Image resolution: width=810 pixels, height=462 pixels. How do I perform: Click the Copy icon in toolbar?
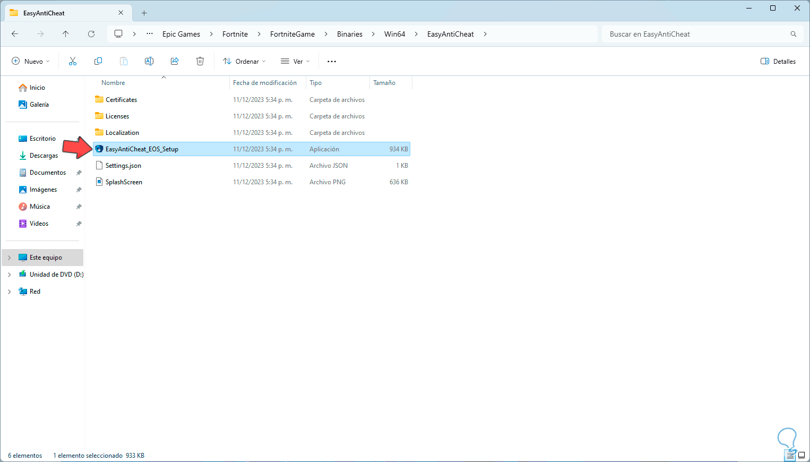(98, 61)
